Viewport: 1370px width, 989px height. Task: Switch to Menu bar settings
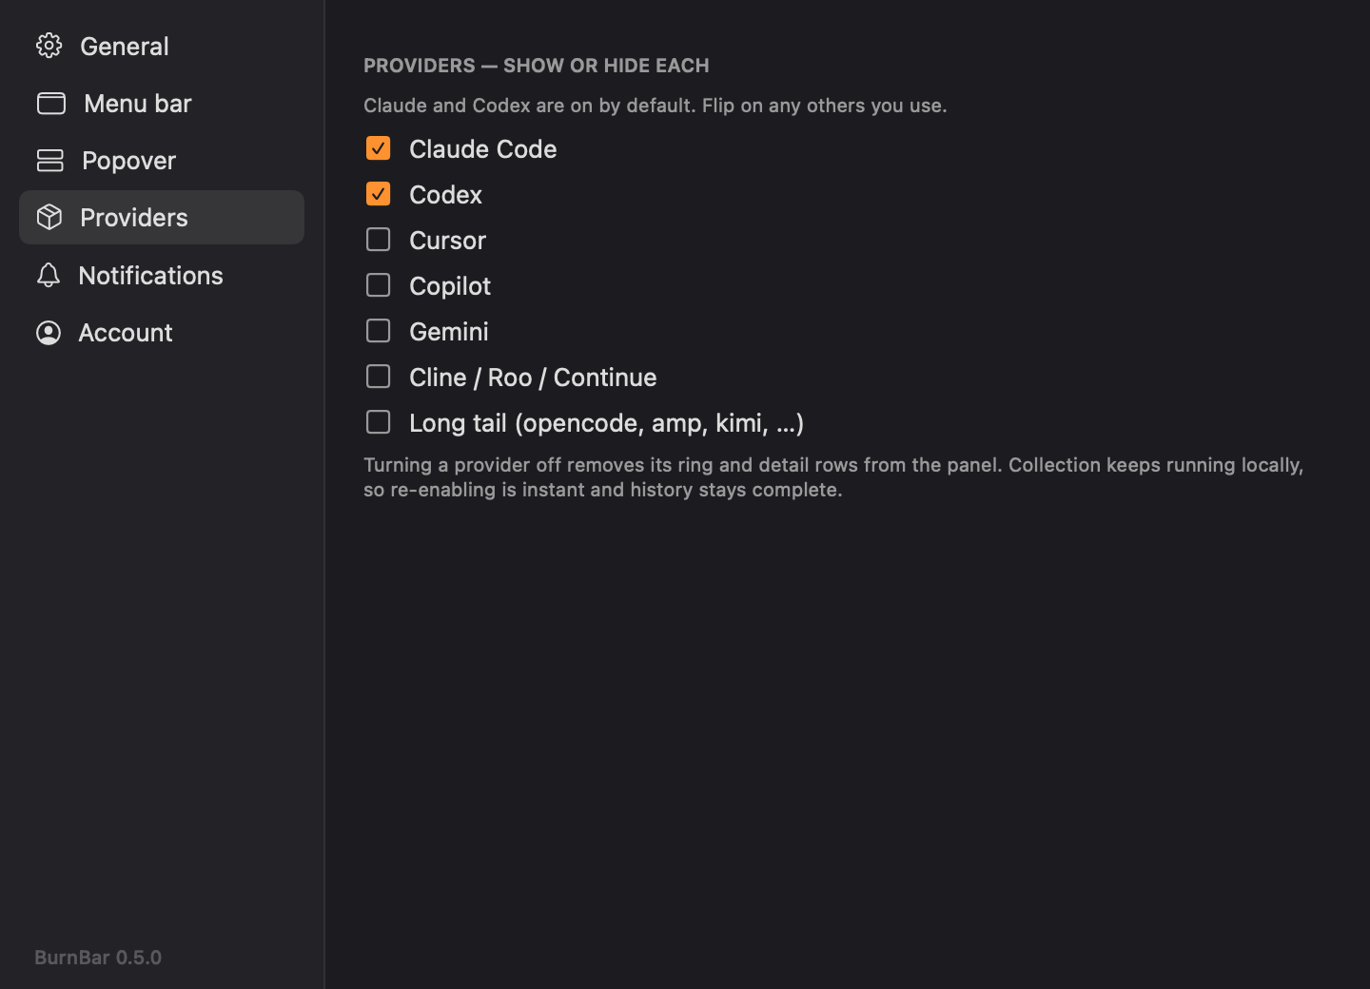(162, 103)
